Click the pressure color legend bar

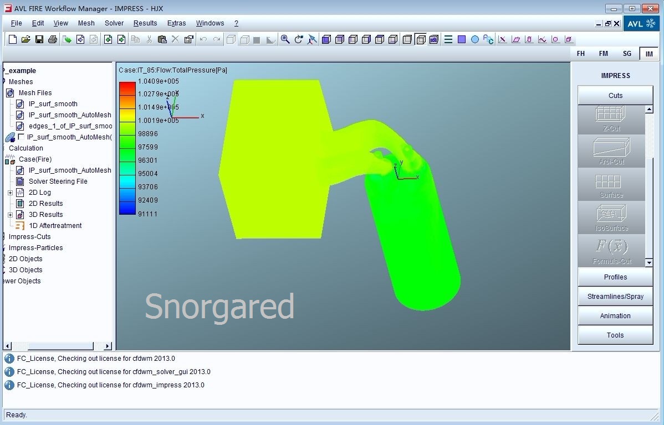click(x=127, y=148)
